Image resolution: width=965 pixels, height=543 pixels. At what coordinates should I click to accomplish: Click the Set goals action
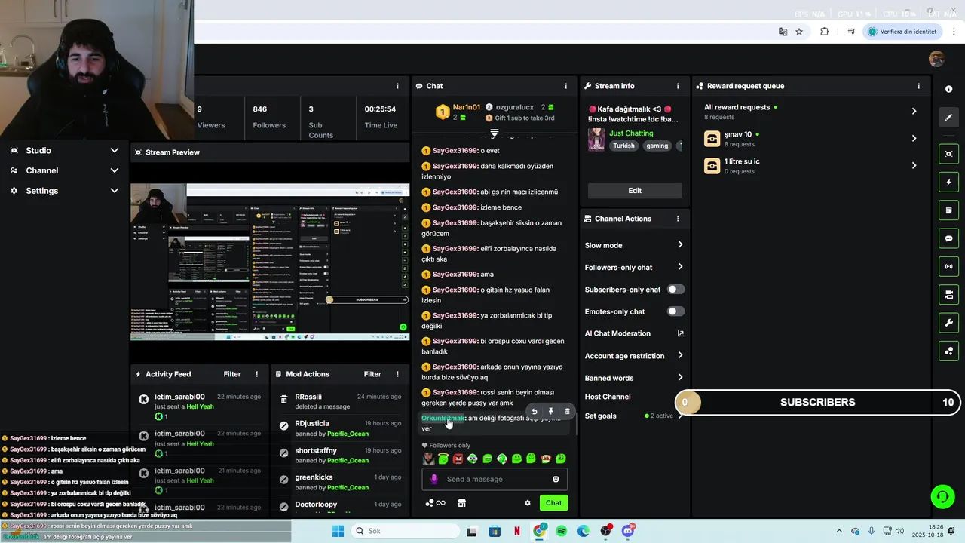601,416
